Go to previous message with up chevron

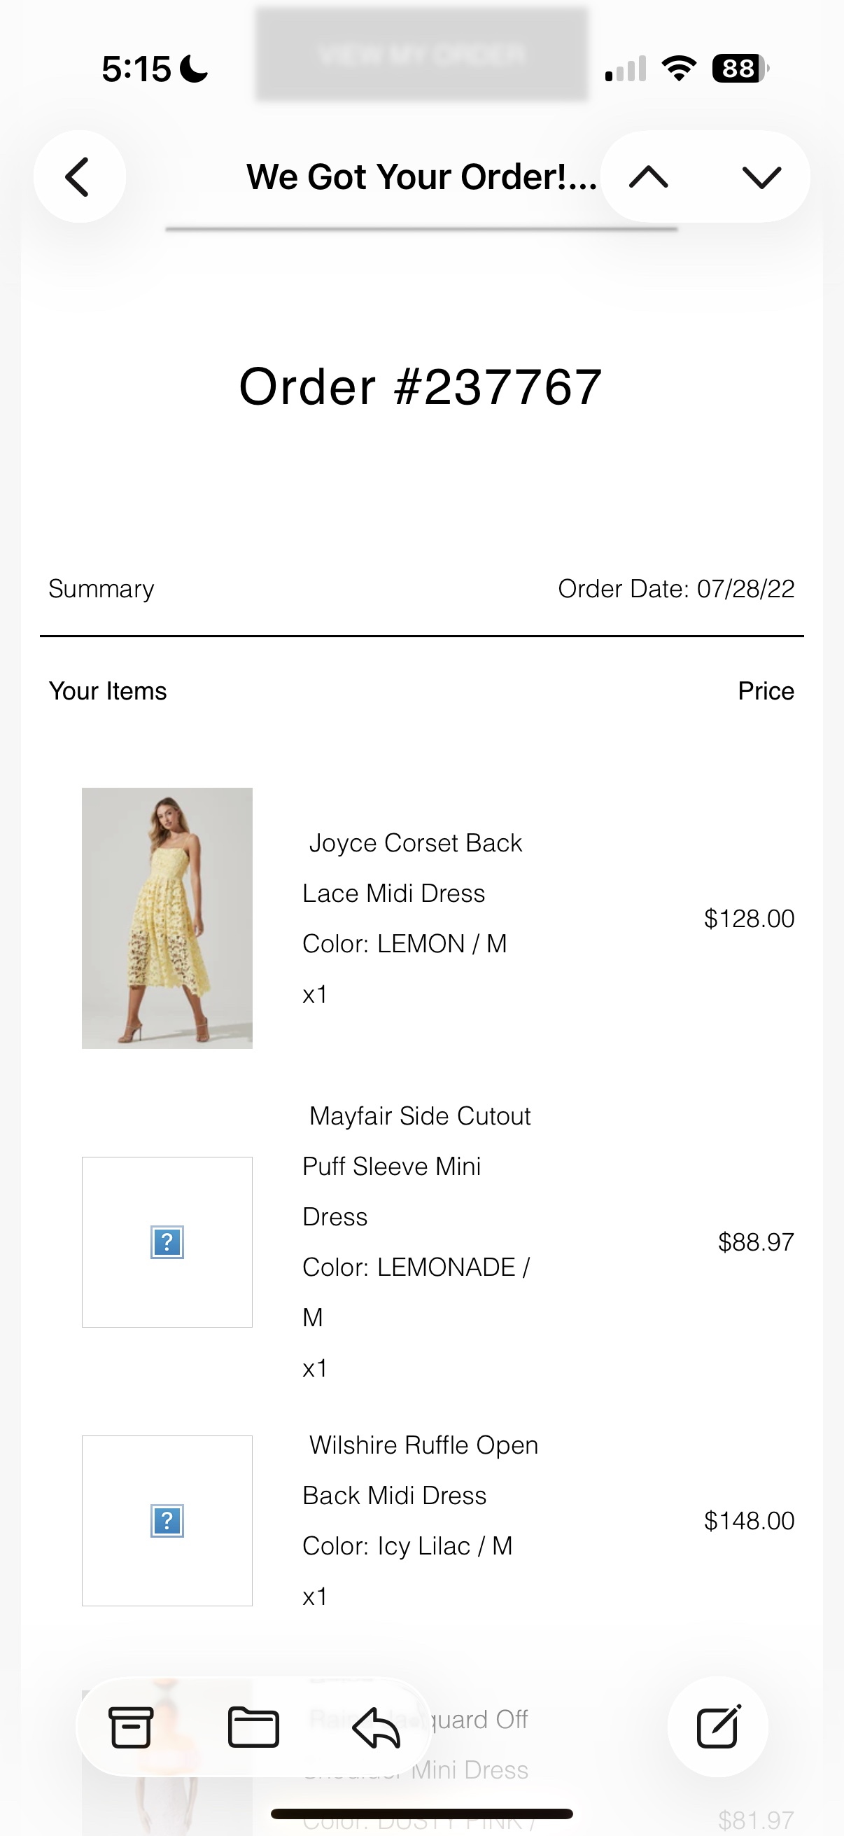click(x=648, y=176)
